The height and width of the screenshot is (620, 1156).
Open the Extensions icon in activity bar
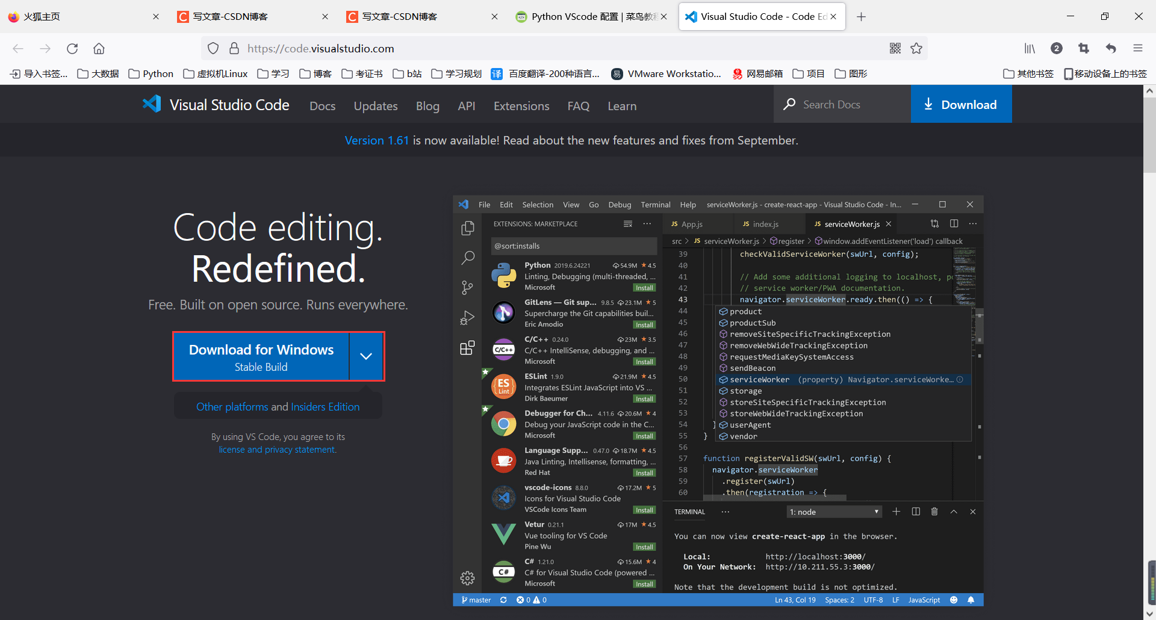[x=467, y=348]
